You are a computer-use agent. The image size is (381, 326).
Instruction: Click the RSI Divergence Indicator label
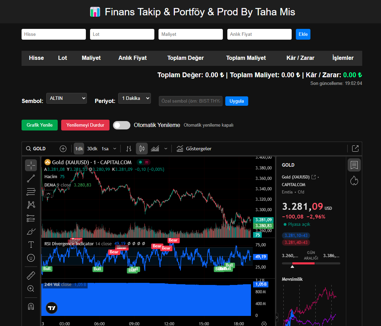click(x=69, y=244)
